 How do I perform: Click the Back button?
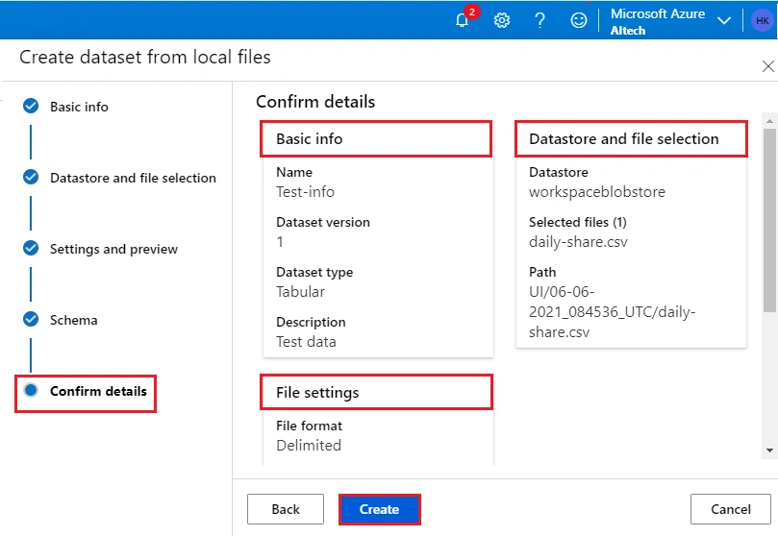coord(286,509)
